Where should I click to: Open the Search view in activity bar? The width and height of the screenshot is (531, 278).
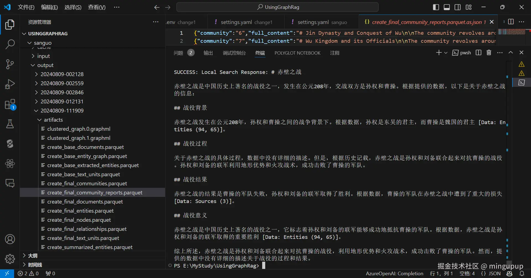pyautogui.click(x=10, y=44)
